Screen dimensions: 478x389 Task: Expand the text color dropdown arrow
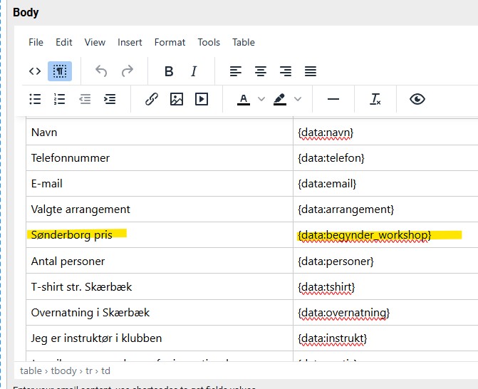click(261, 100)
